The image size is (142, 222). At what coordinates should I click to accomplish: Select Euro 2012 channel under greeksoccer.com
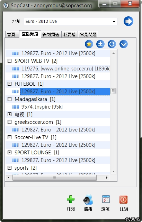58,130
